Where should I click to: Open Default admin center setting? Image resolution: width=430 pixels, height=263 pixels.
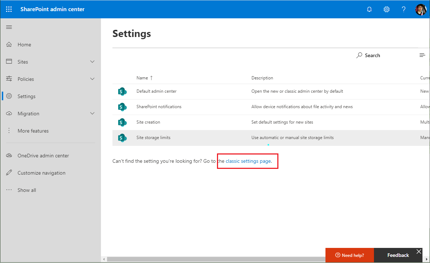(156, 91)
